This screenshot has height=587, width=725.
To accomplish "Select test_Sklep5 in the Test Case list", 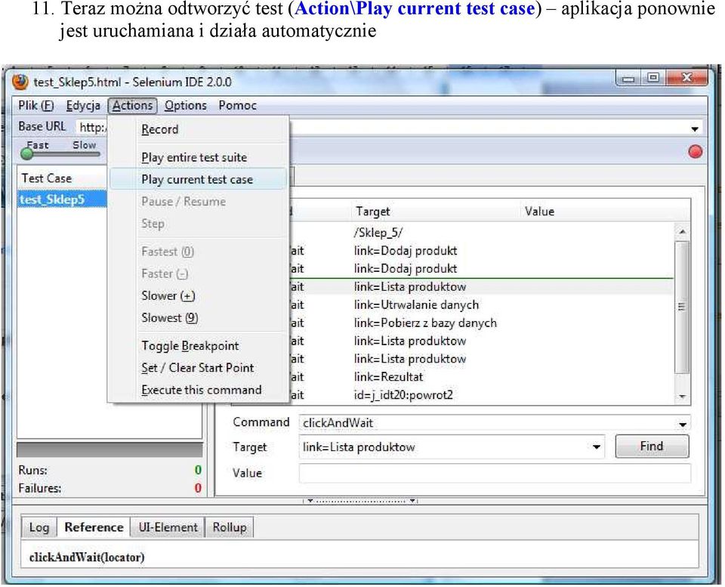I will 63,199.
